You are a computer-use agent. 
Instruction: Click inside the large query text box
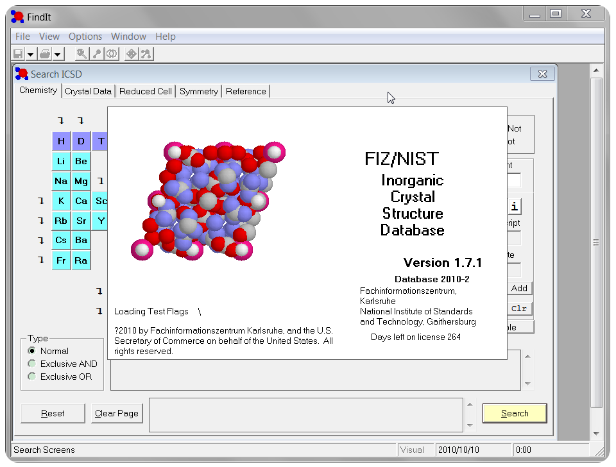[306, 415]
